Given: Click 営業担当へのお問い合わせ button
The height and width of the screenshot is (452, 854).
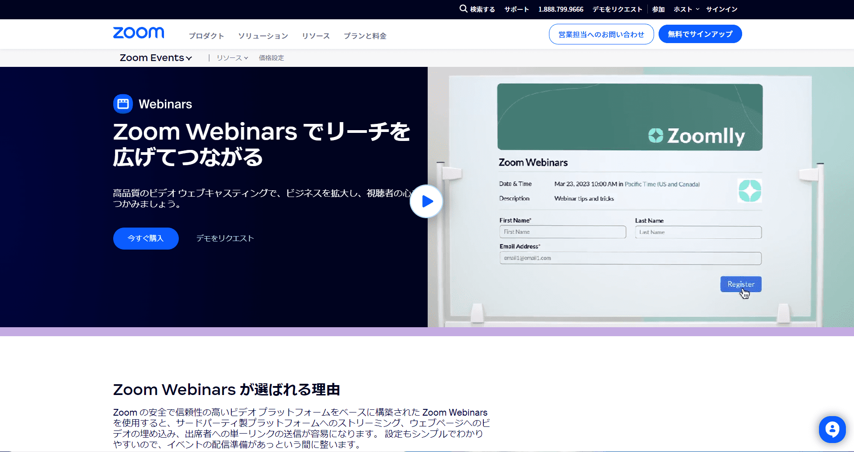Looking at the screenshot, I should click(601, 34).
